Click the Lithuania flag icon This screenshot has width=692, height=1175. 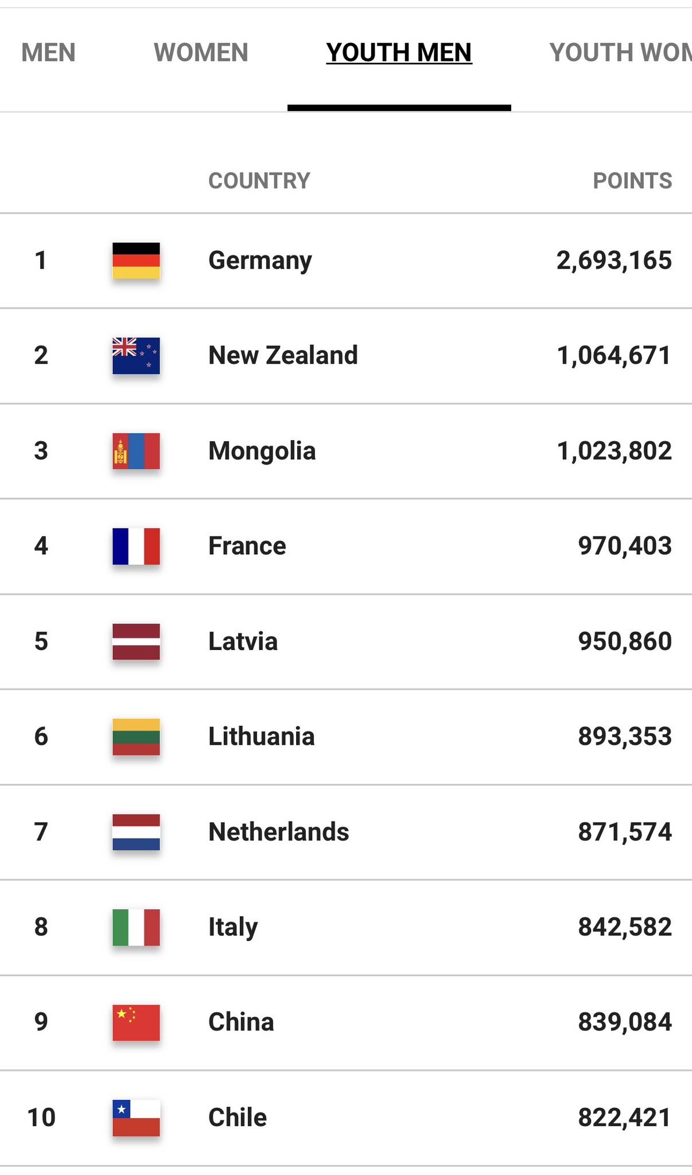136,737
